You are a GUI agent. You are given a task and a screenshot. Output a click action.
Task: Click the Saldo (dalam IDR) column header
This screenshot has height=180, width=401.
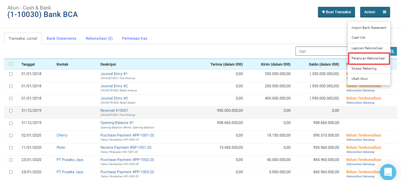coord(324,64)
